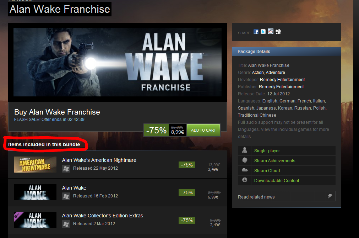Screen dimensions: 359x238
Task: Click Windows icon under American Nightmare
Action: coord(66,169)
